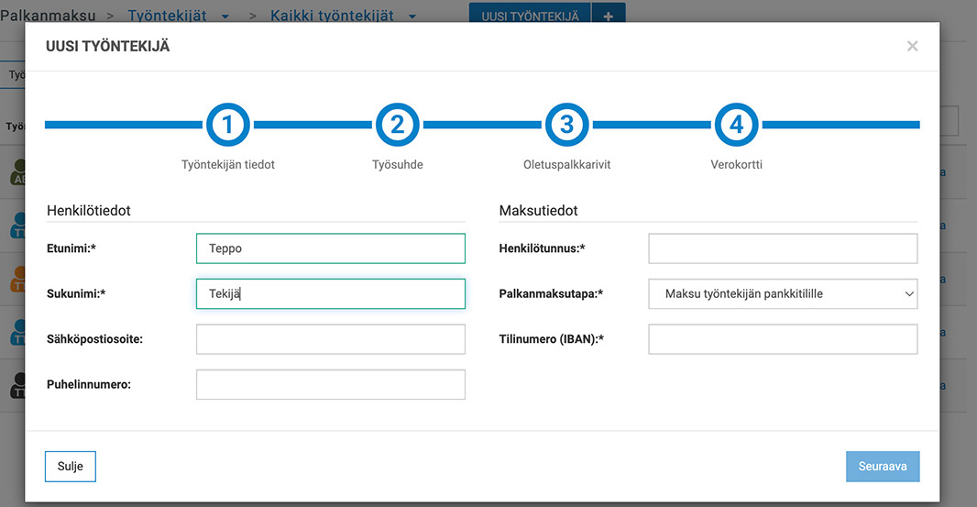Open the Palkanmaksutapa dropdown

tap(783, 294)
